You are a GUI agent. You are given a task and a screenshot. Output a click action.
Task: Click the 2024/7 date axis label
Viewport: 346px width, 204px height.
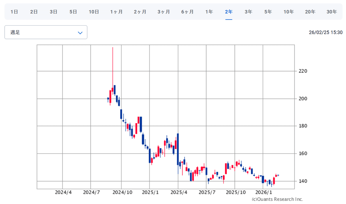[x=91, y=192]
